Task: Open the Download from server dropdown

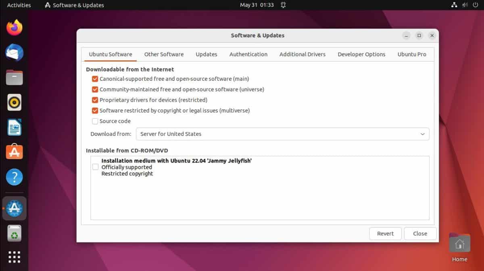Action: coord(282,134)
